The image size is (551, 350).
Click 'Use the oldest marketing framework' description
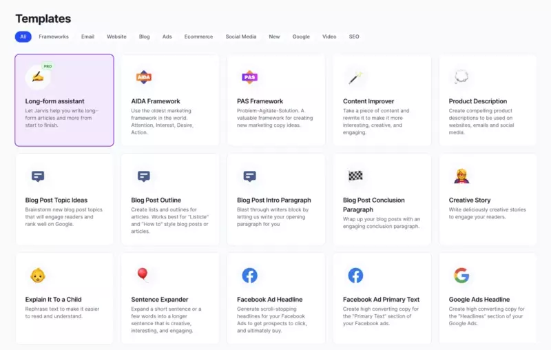point(162,121)
